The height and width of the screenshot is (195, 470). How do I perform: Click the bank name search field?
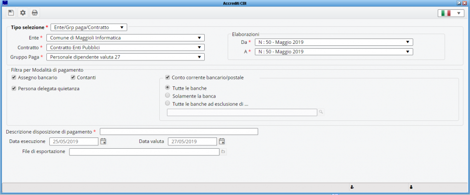tap(242, 112)
